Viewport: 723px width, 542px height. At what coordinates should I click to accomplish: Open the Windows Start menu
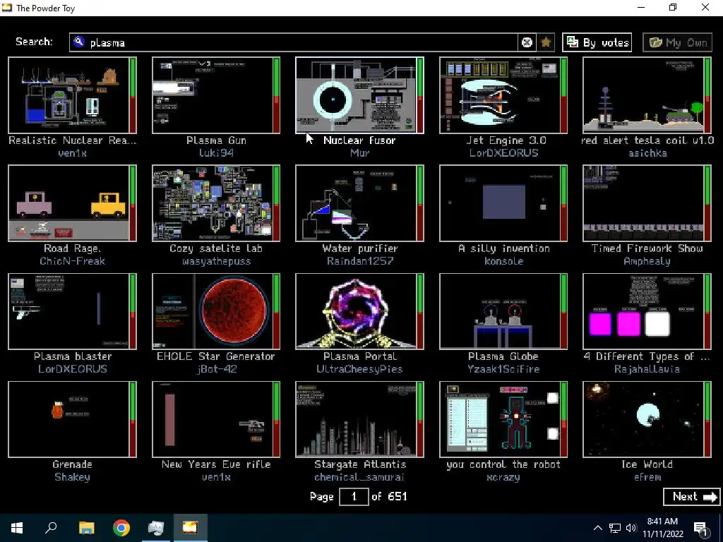tap(17, 528)
